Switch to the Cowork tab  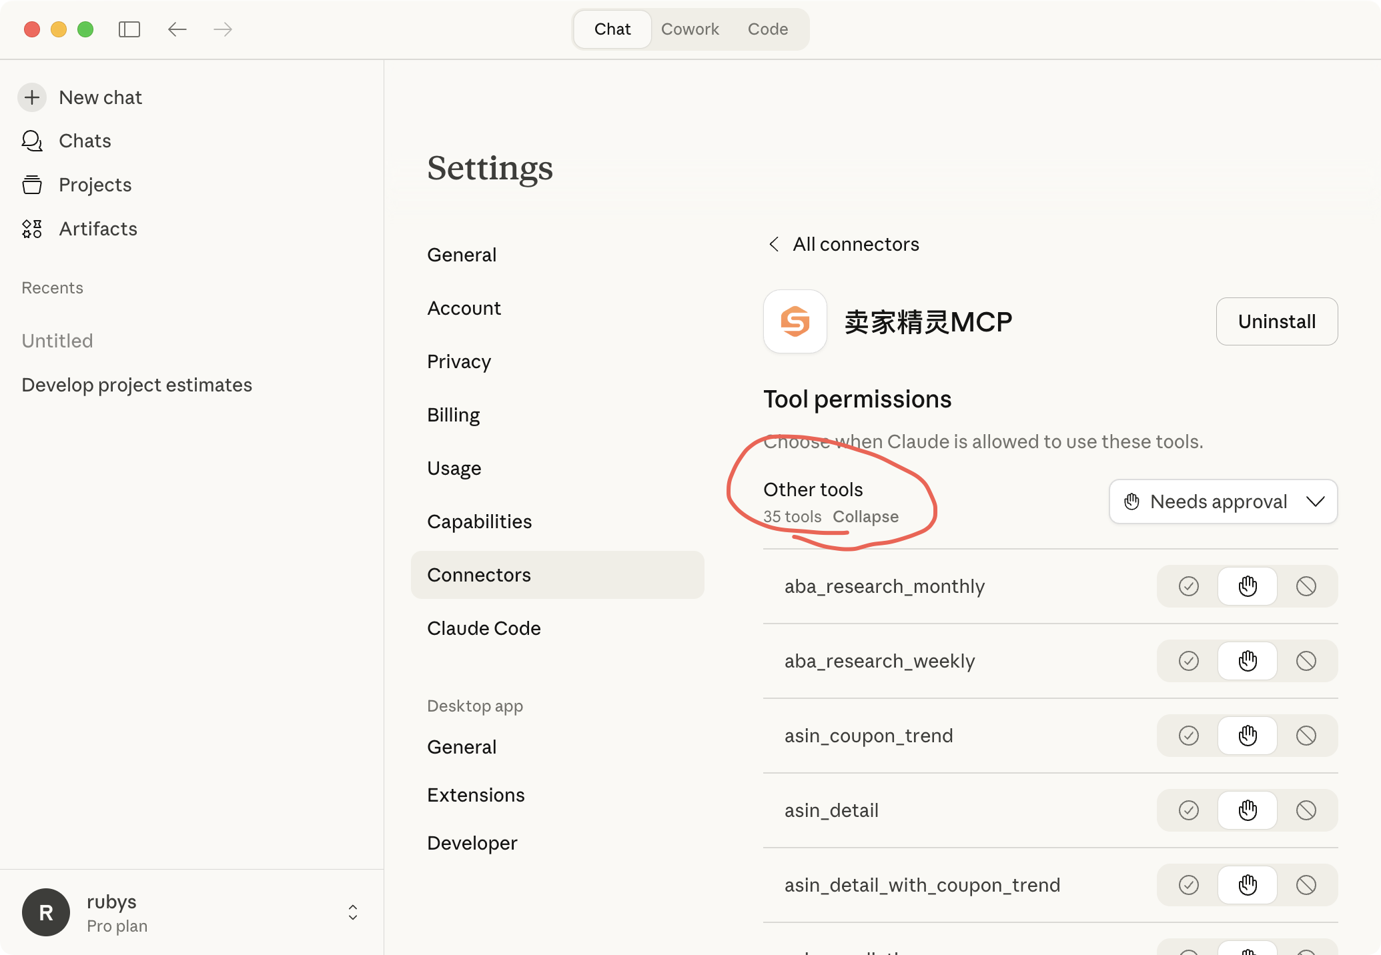pyautogui.click(x=690, y=29)
